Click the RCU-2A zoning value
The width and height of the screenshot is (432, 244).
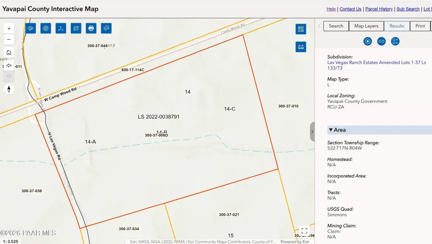(x=335, y=107)
